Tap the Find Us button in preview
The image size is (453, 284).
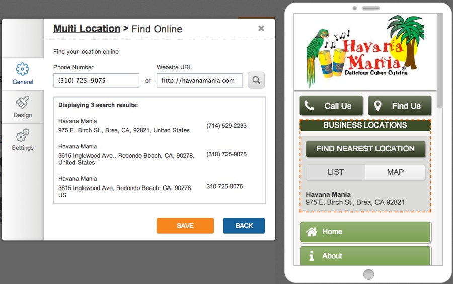click(400, 106)
